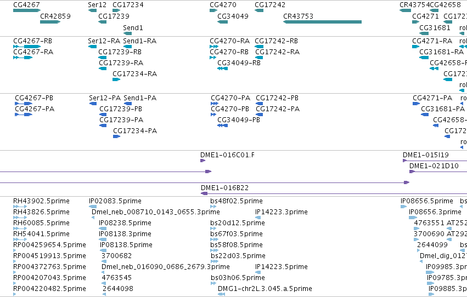Click EST bs67f03.5prime
This screenshot has width=467, height=297.
point(213,239)
